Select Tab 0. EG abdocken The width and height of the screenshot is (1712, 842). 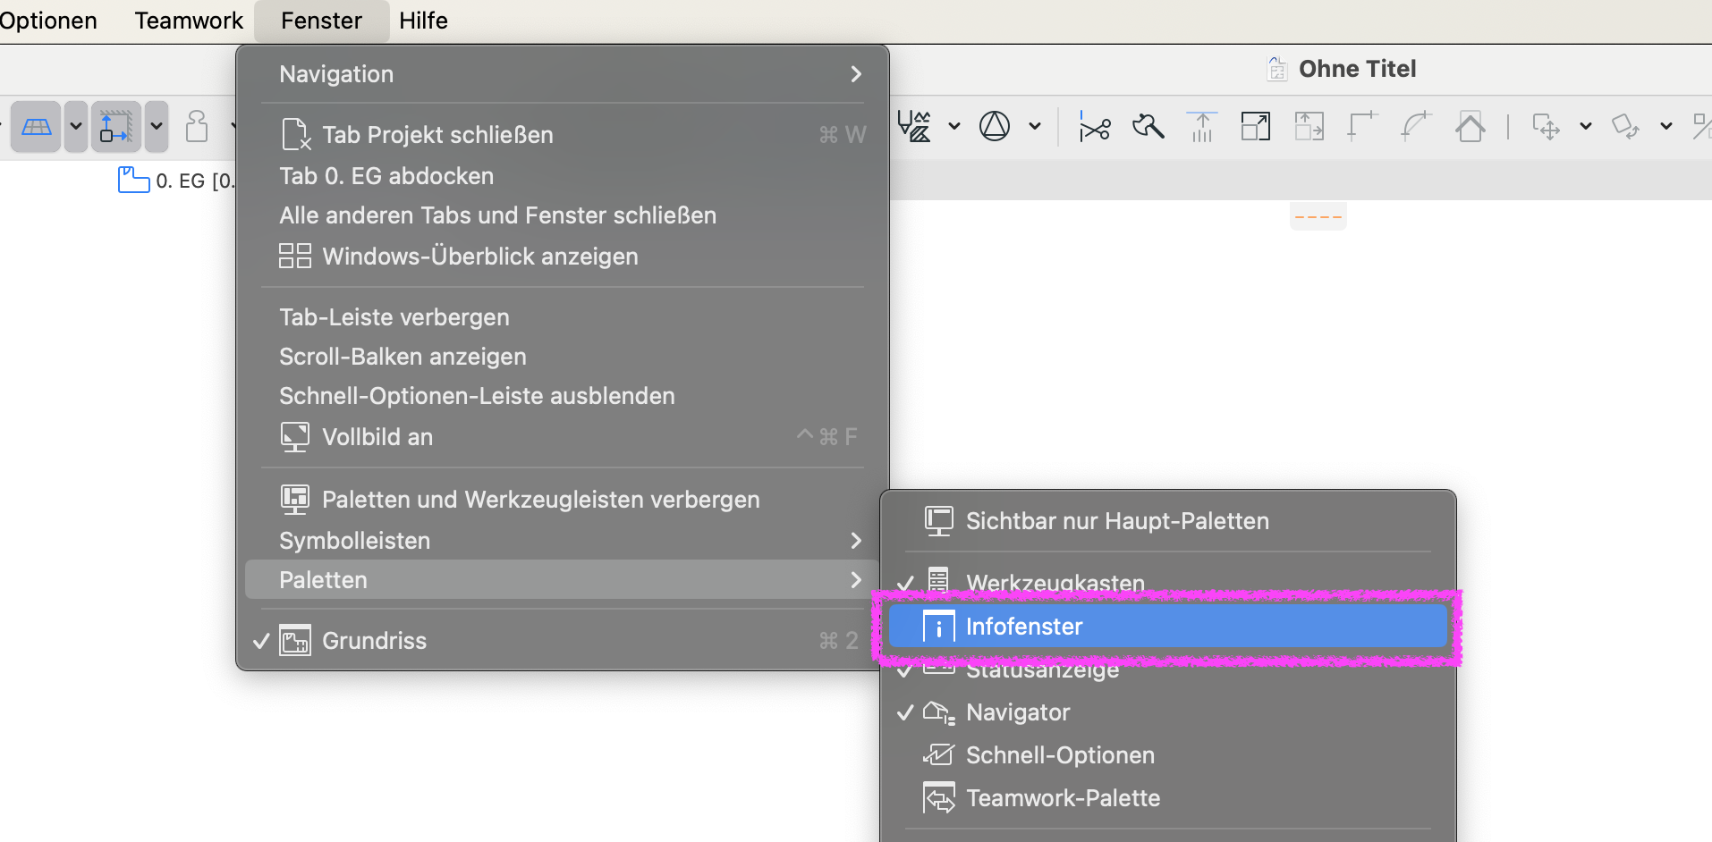(x=563, y=176)
